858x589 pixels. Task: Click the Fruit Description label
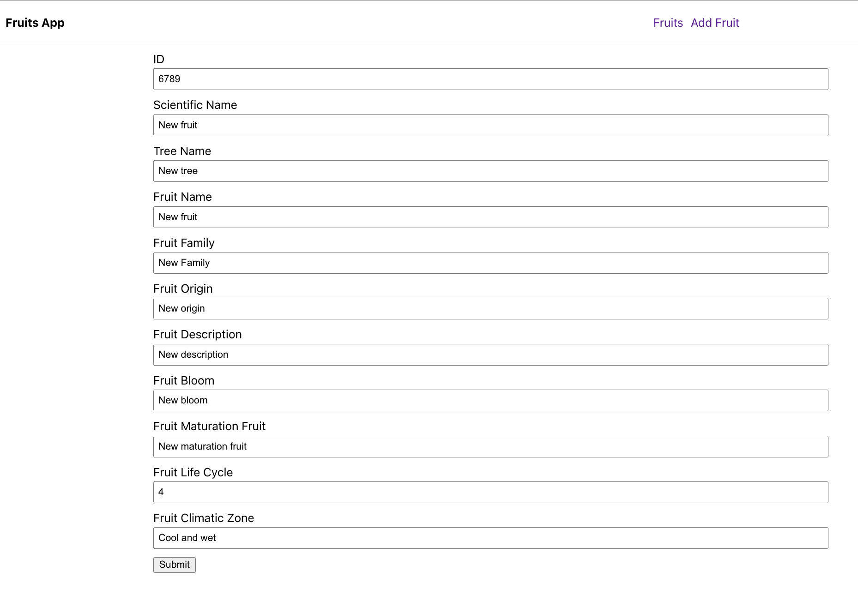point(197,334)
